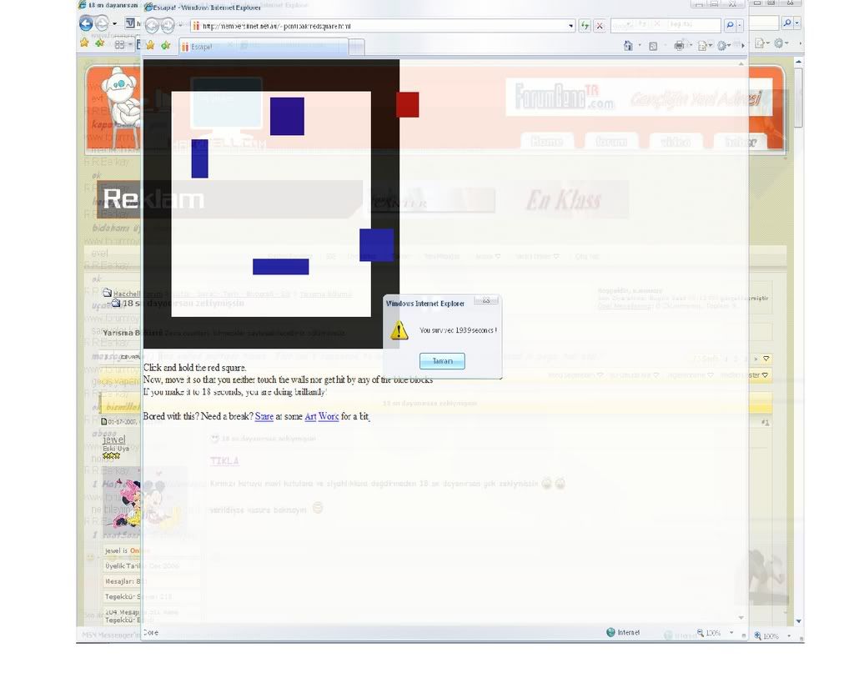Click the search magnifier in the forum window
Image resolution: width=854 pixels, height=683 pixels.
pyautogui.click(x=787, y=23)
